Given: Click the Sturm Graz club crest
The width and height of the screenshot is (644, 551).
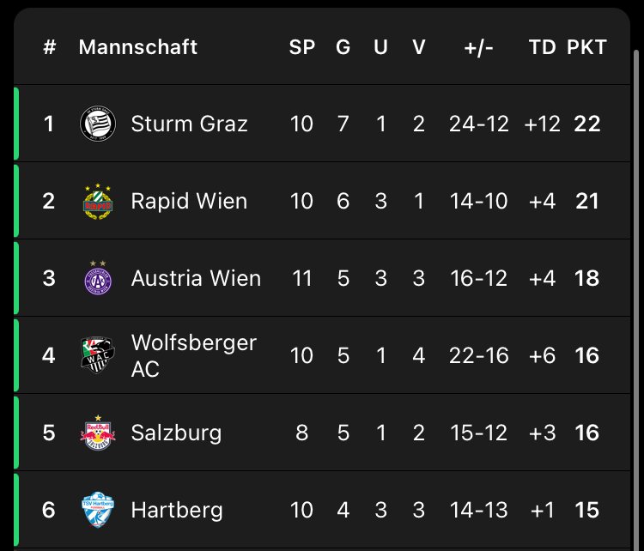Looking at the screenshot, I should point(98,124).
